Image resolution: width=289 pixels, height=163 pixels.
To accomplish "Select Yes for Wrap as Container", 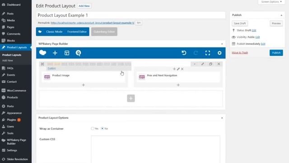I will 93,129.
